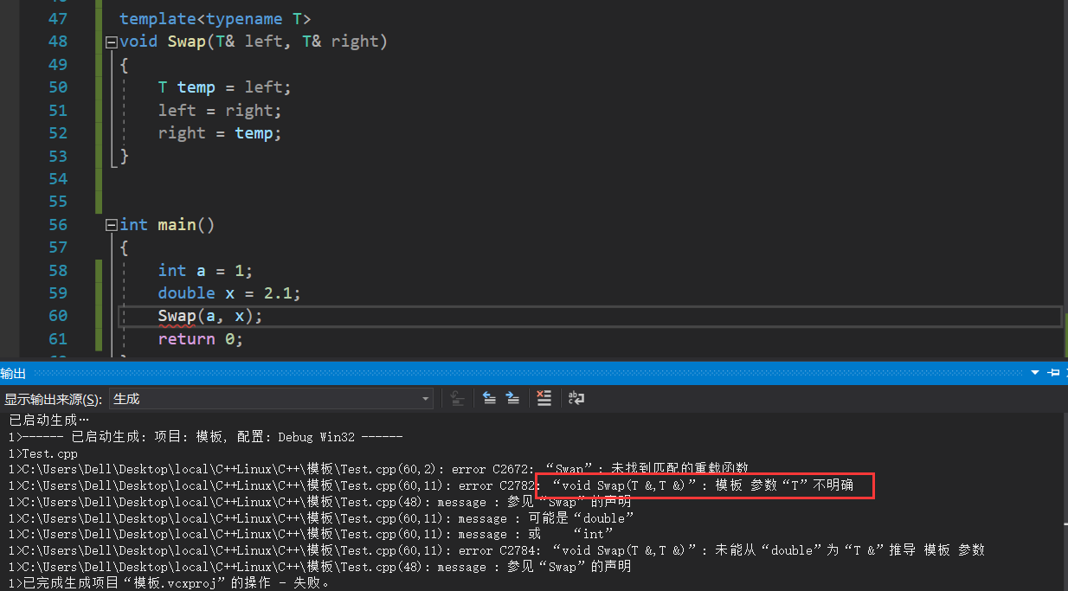Click line number 50 in the gutter
Viewport: 1068px width, 591px height.
click(58, 87)
